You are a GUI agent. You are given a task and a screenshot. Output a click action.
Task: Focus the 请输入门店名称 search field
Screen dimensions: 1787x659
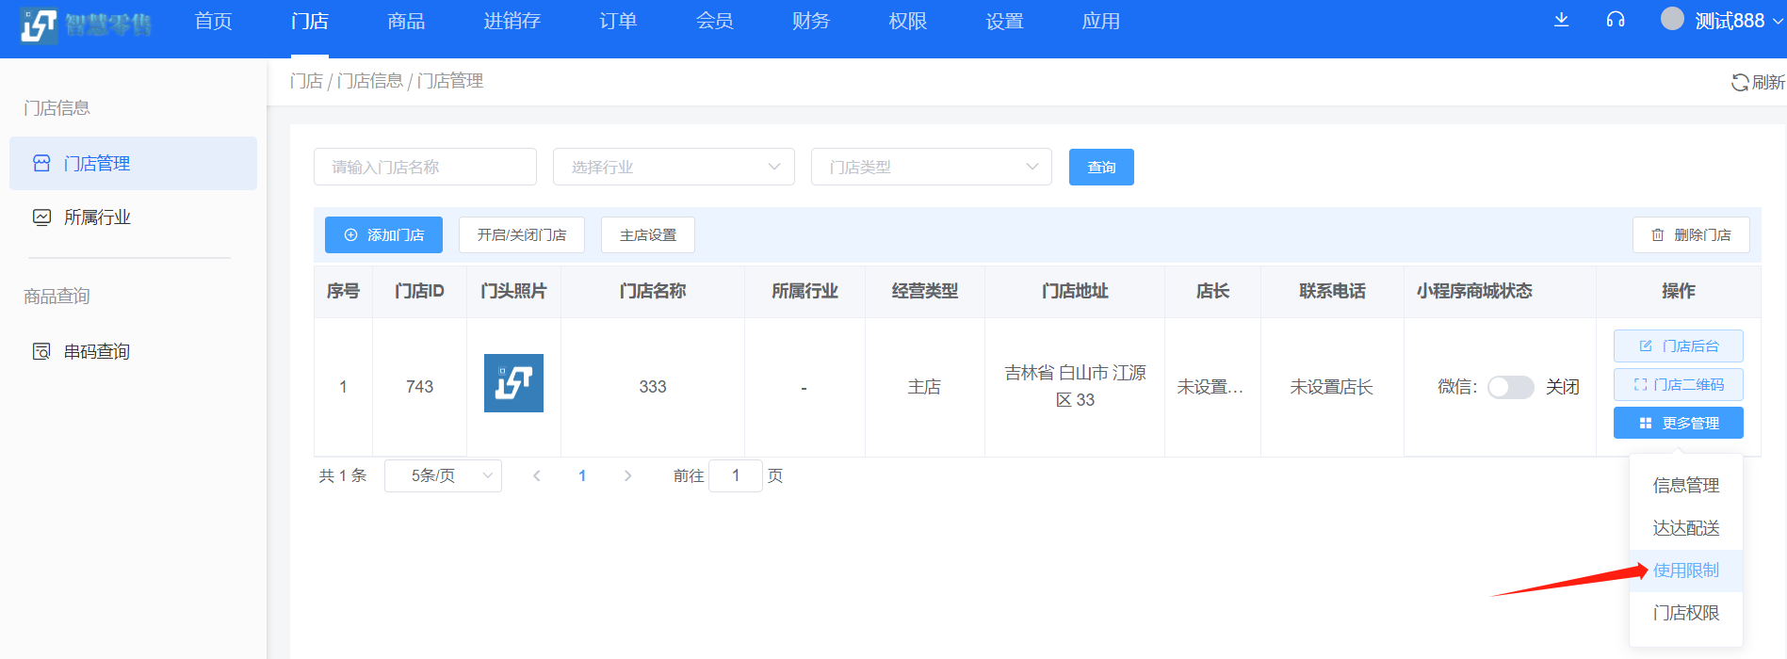tap(425, 167)
